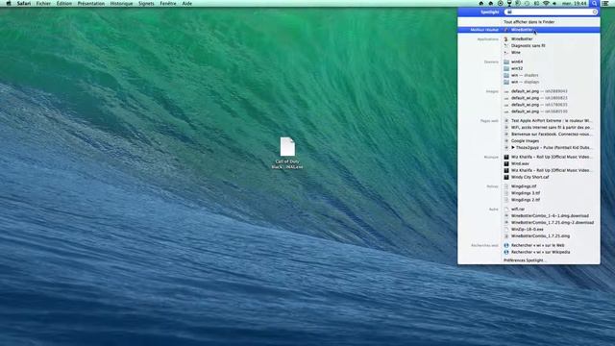Open the Édition menu
615x346 pixels.
point(64,3)
